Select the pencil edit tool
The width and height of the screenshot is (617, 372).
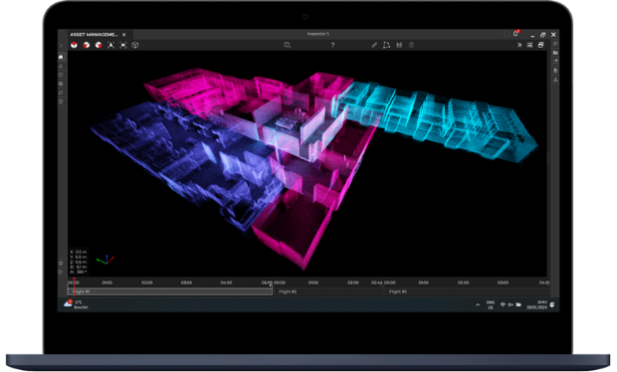click(374, 45)
